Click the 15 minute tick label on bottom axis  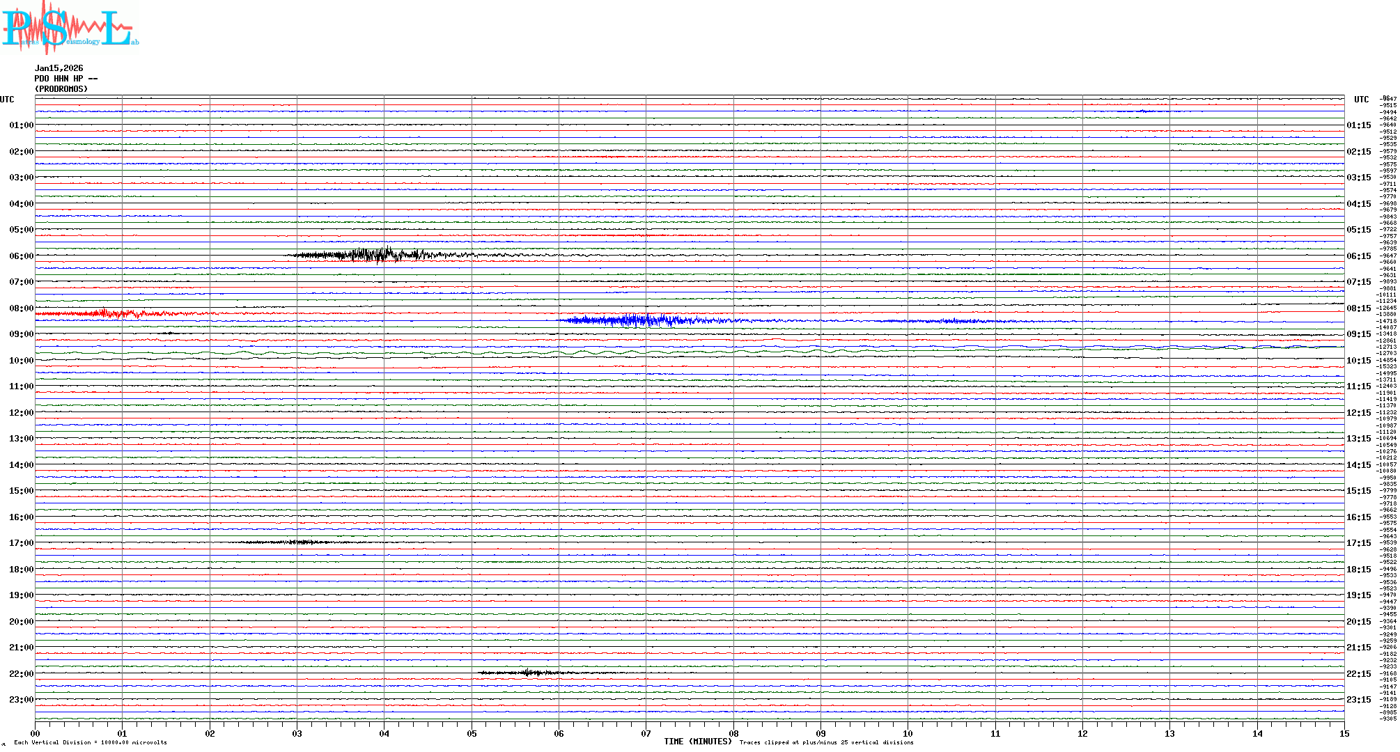coord(1344,734)
